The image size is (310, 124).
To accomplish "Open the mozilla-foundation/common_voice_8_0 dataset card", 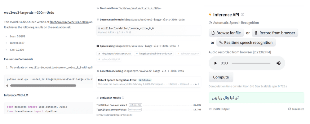I will (x=149, y=30).
